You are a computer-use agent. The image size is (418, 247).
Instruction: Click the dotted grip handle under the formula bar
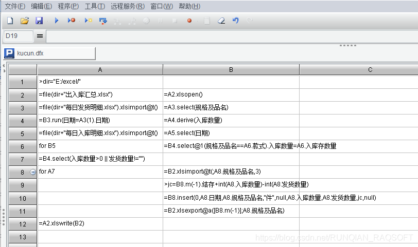pos(348,46)
